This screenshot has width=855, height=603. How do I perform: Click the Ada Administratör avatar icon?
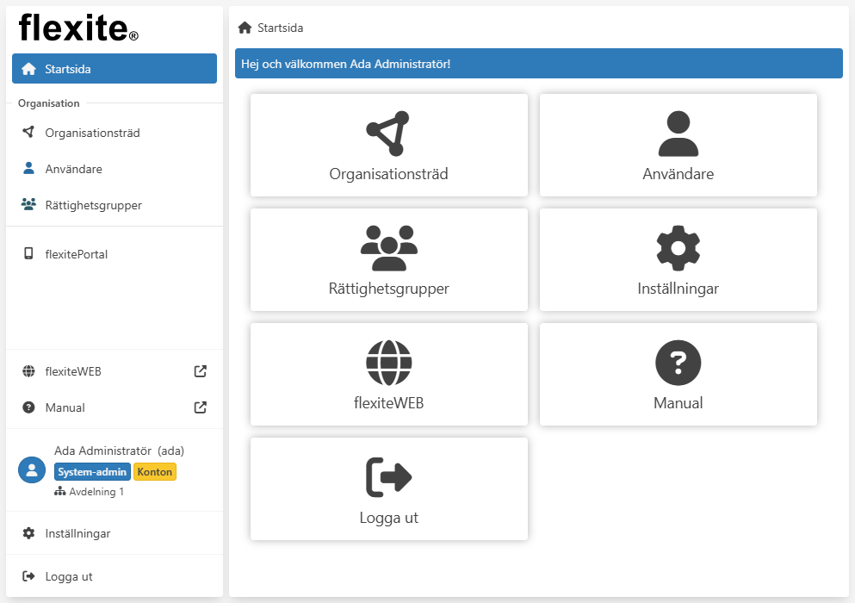click(x=32, y=469)
